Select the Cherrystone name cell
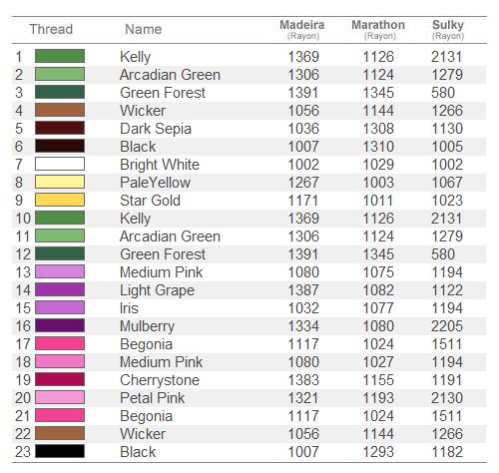The height and width of the screenshot is (473, 499). (x=160, y=380)
